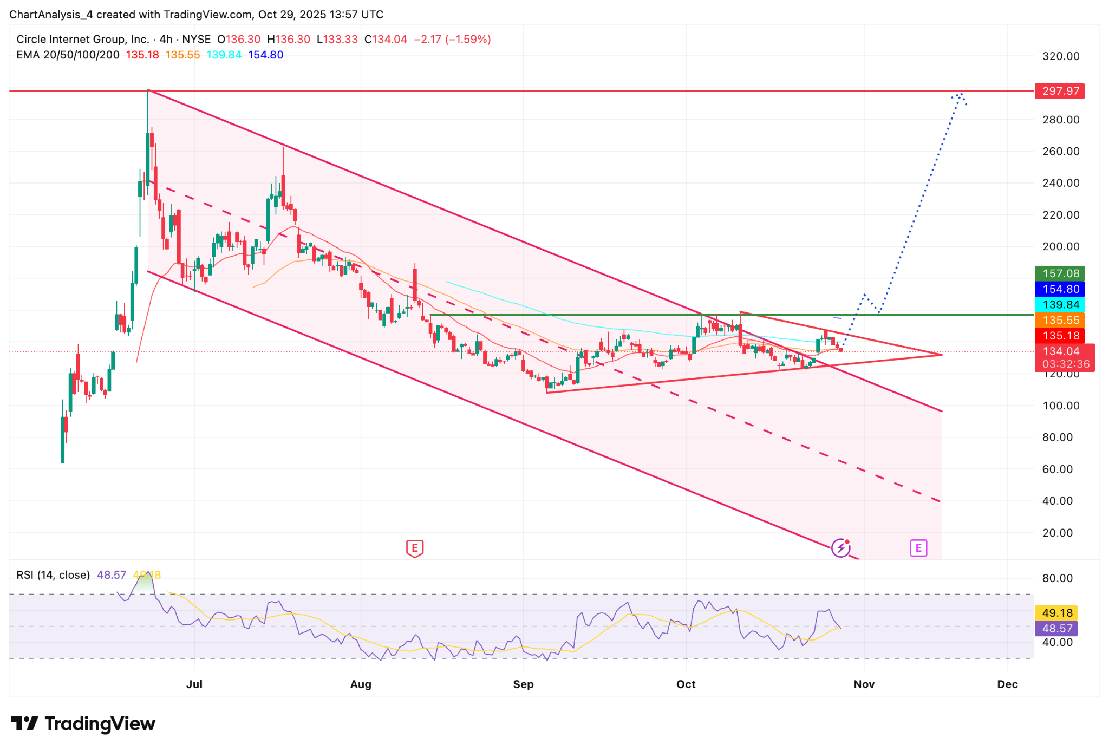Click the orange 135.55 EMA label
This screenshot has height=751, width=1109.
pyautogui.click(x=1060, y=320)
